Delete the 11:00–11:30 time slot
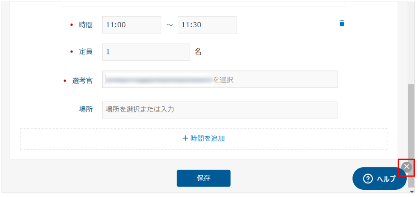Viewport: 418px width, 197px height. (x=342, y=23)
